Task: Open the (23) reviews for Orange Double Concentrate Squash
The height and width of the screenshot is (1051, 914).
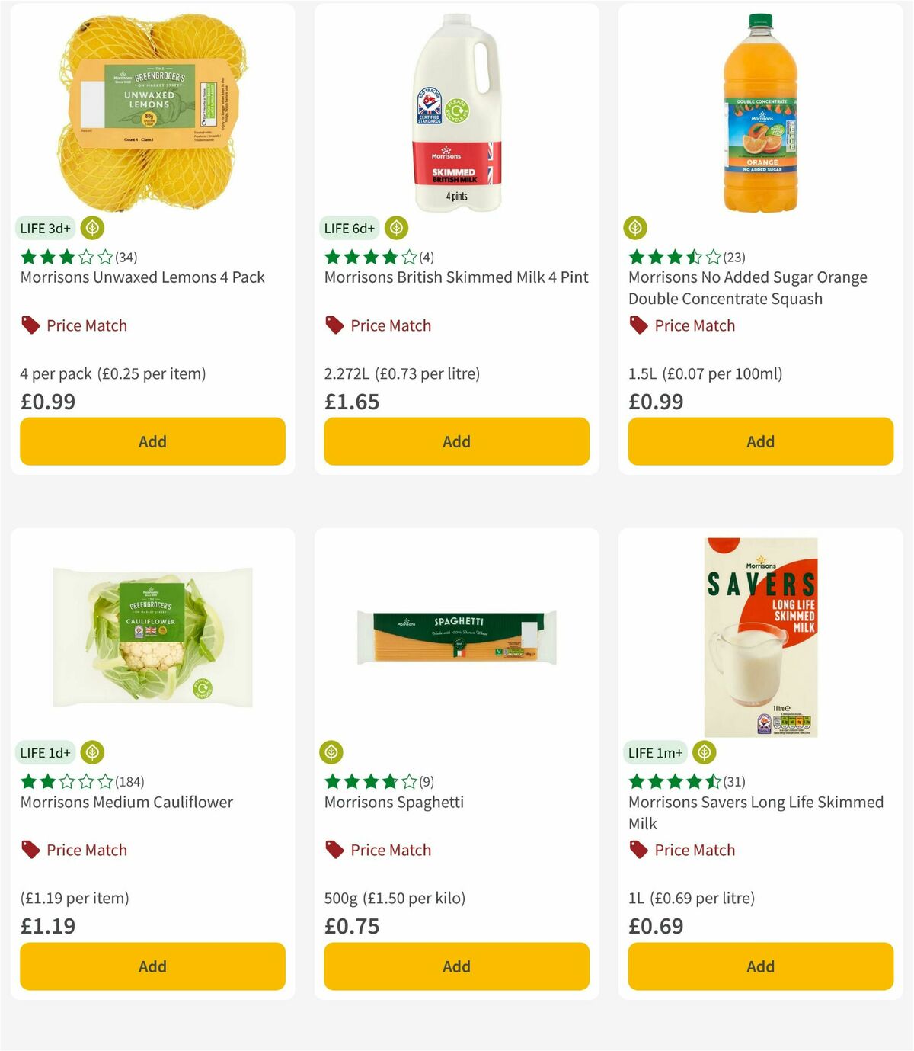Action: 733,257
